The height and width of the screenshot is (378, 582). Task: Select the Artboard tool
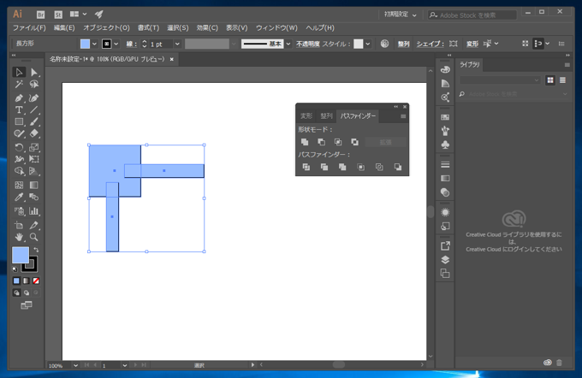point(19,225)
